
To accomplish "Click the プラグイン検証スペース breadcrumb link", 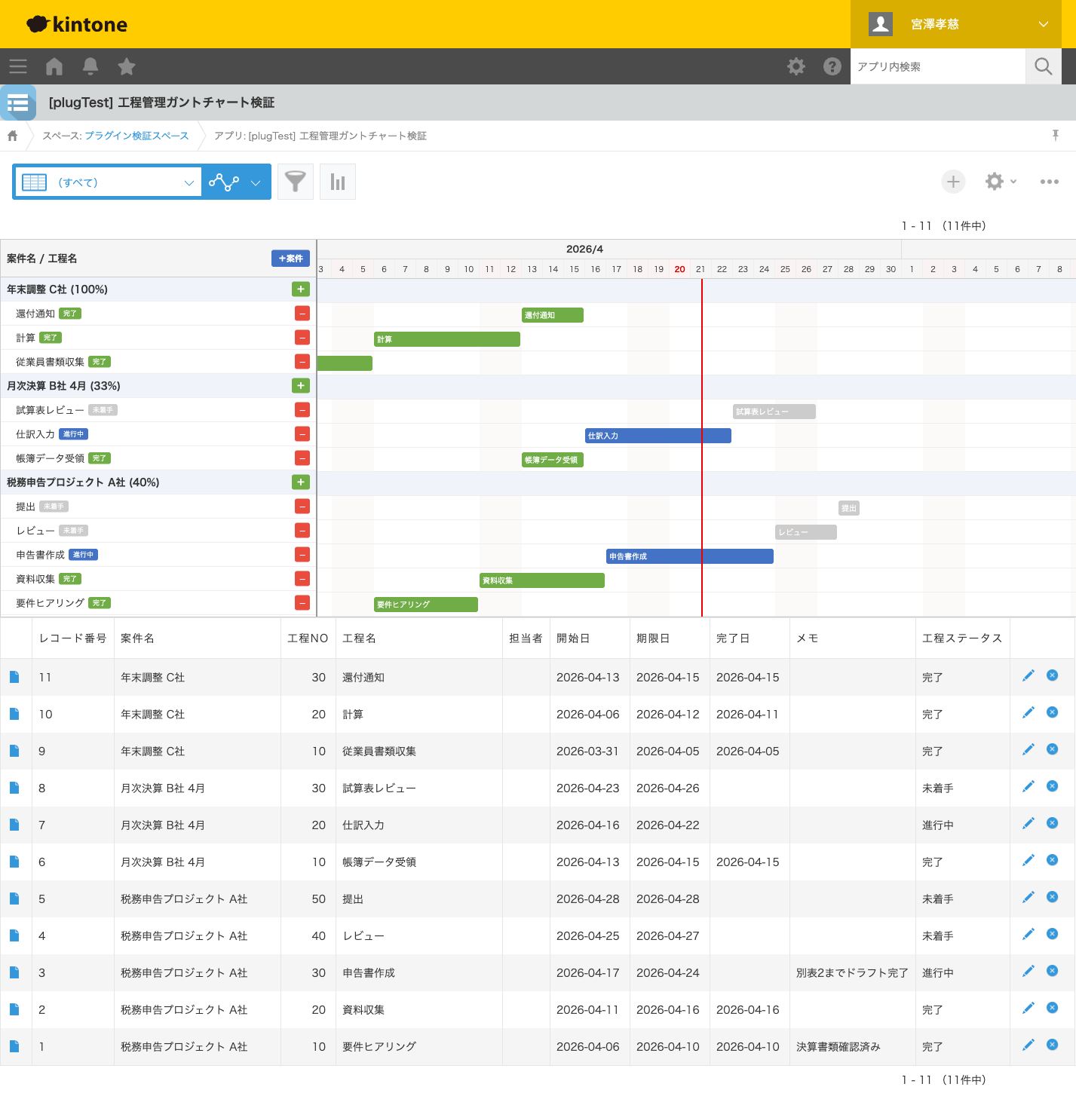I will 136,136.
